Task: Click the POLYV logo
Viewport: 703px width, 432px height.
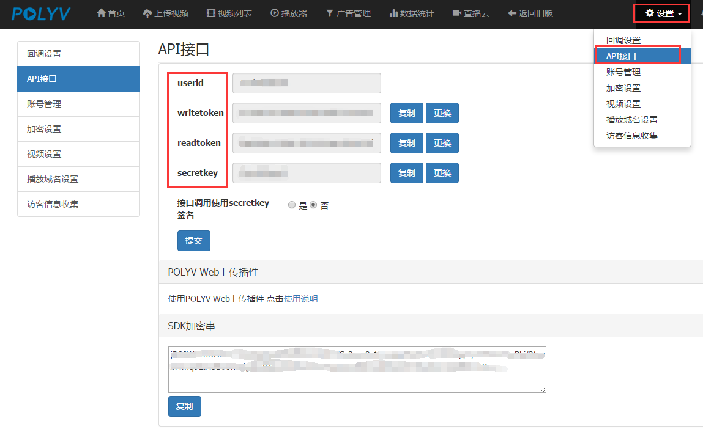Action: 41,14
